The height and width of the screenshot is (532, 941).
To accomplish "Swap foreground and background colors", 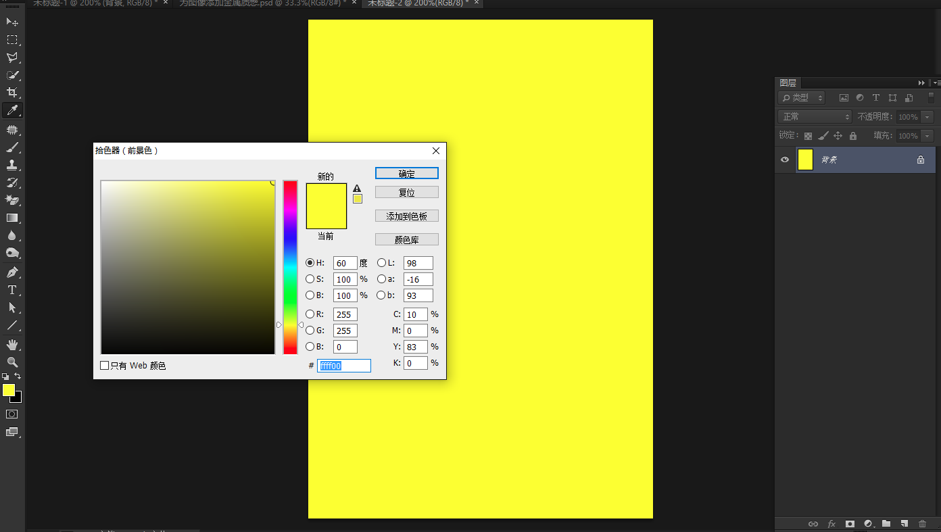I will [18, 377].
